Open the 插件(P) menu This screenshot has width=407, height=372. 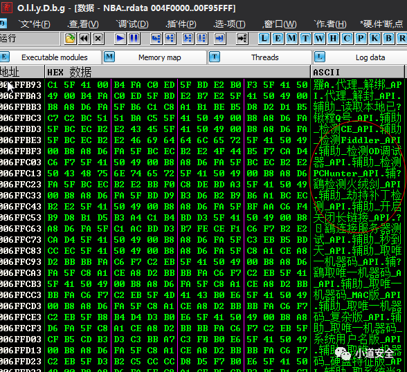click(181, 24)
